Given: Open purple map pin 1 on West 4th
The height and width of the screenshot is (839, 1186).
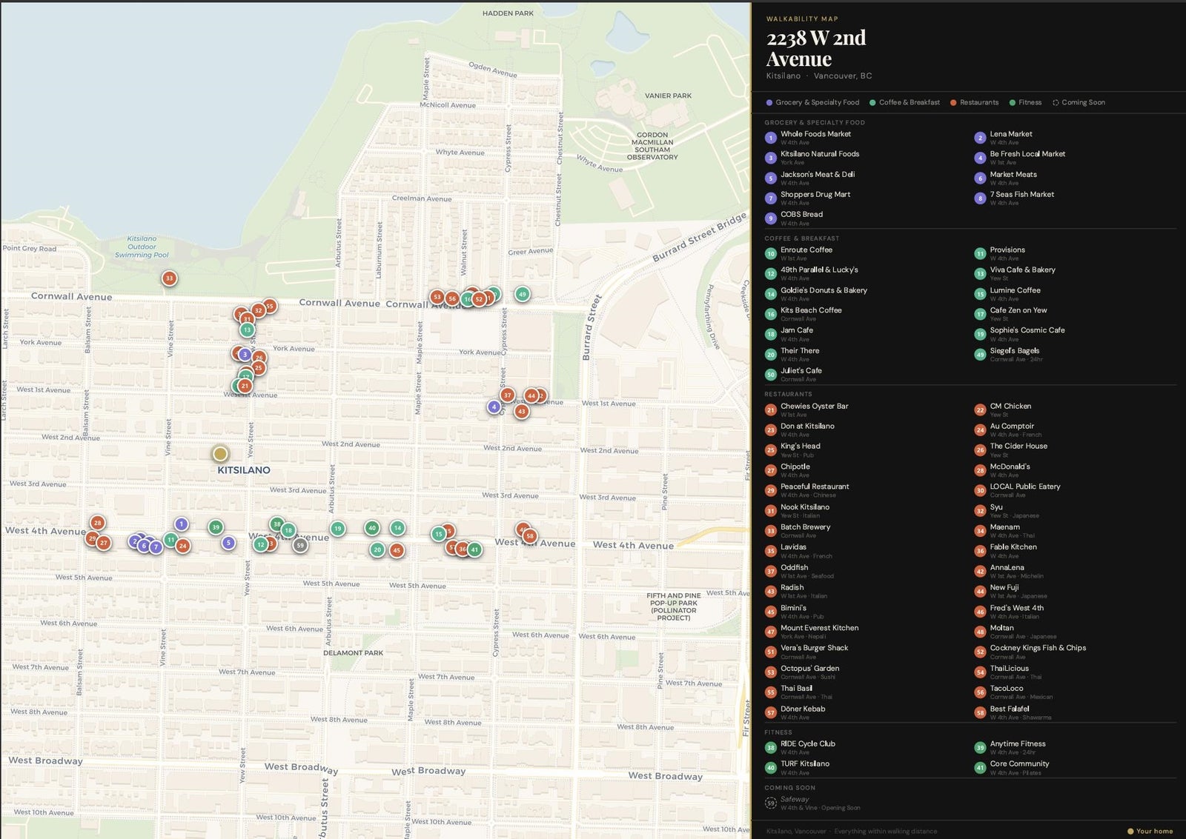Looking at the screenshot, I should click(181, 524).
